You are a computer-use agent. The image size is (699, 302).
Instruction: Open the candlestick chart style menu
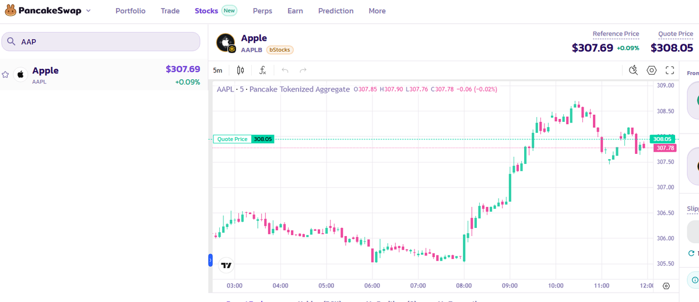241,70
